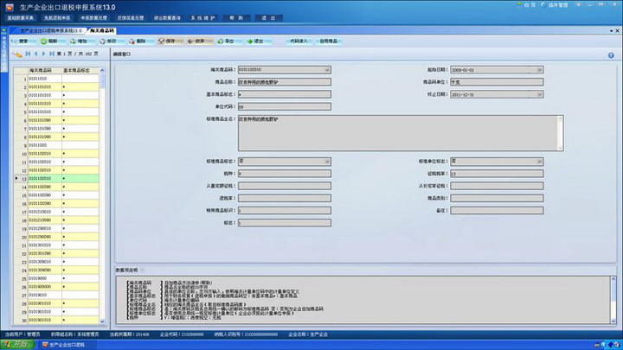This screenshot has height=350, width=623.
Task: Click the 刷新 refresh toolbar button
Action: coord(52,41)
